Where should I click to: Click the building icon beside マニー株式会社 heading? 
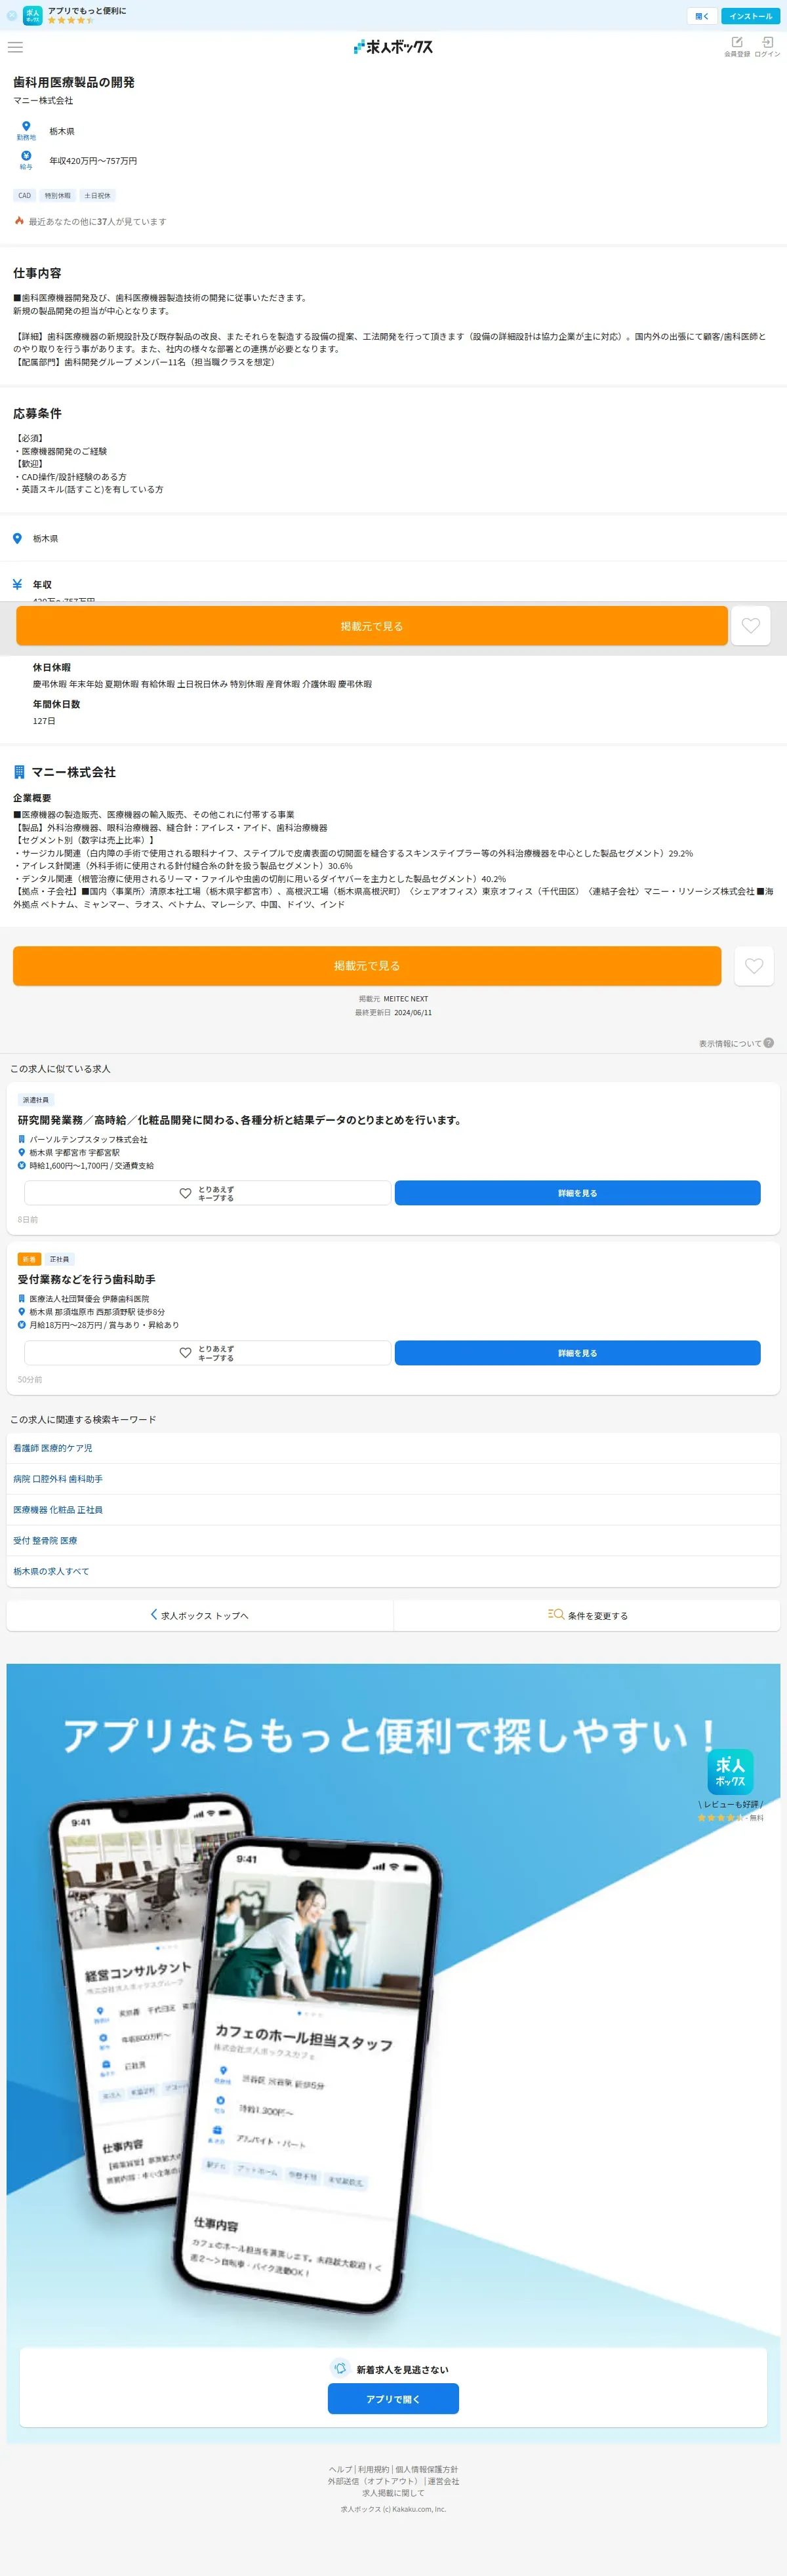(x=19, y=772)
